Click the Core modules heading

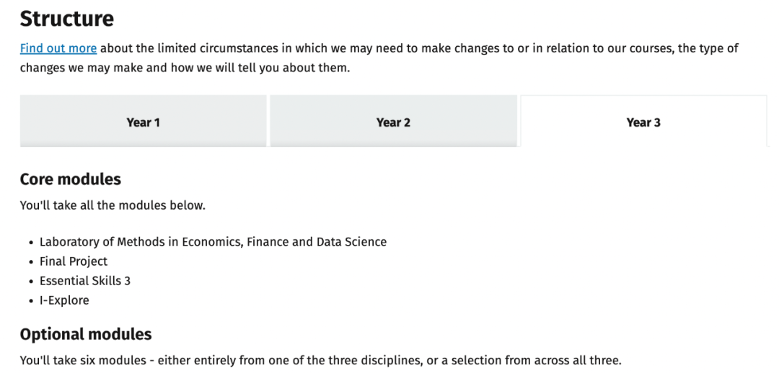pos(71,179)
